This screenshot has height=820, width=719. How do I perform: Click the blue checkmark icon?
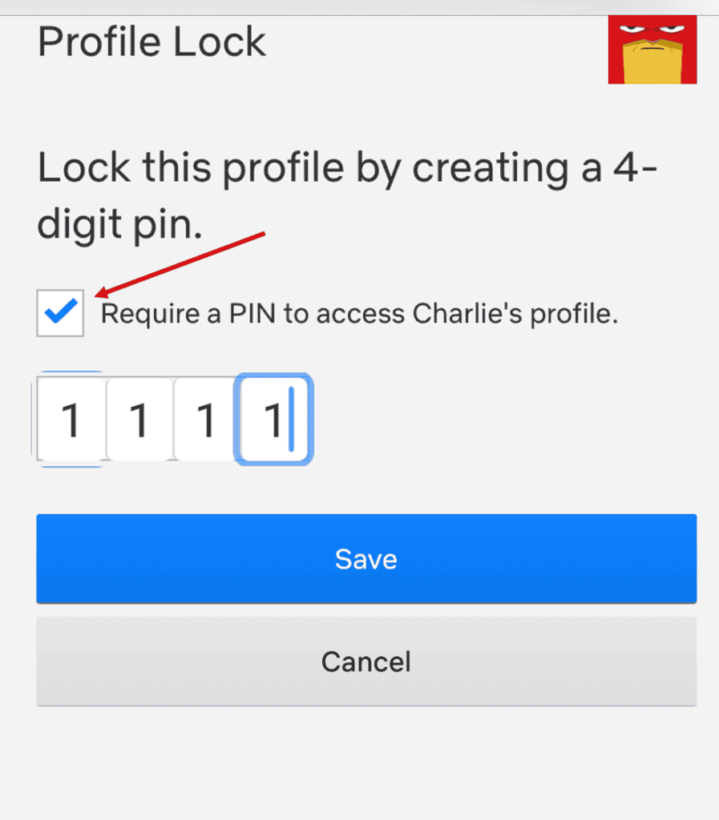coord(61,311)
